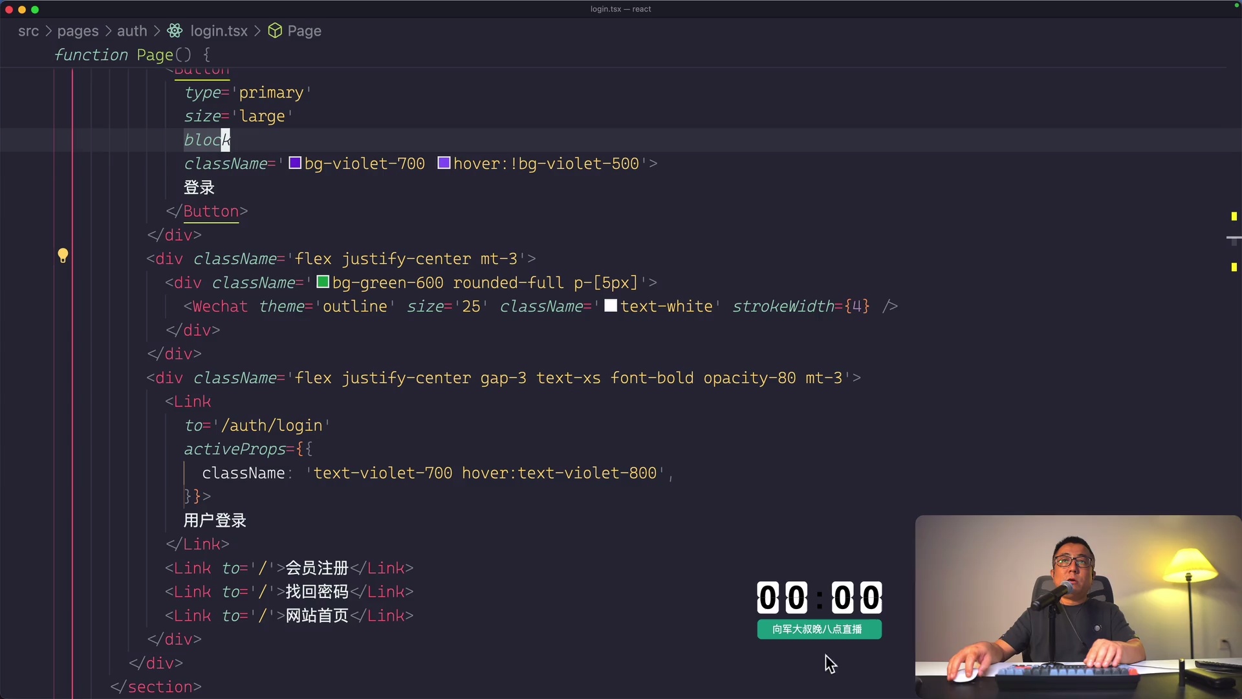
Task: Click the strokeWidth={4} attribute
Action: (801, 306)
